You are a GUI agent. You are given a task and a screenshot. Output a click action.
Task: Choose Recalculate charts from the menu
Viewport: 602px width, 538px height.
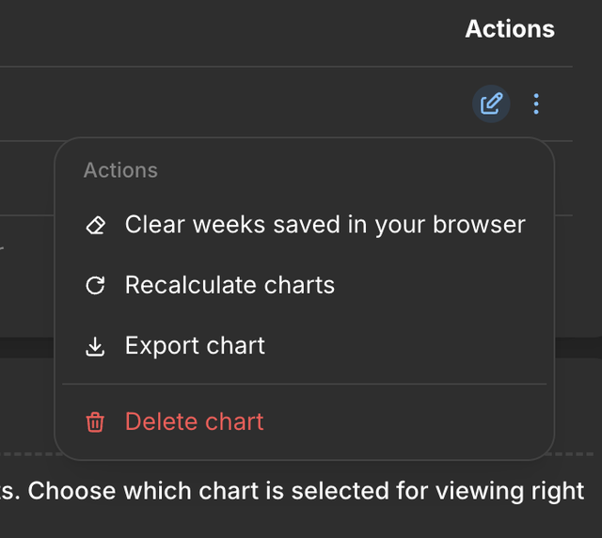coord(305,285)
